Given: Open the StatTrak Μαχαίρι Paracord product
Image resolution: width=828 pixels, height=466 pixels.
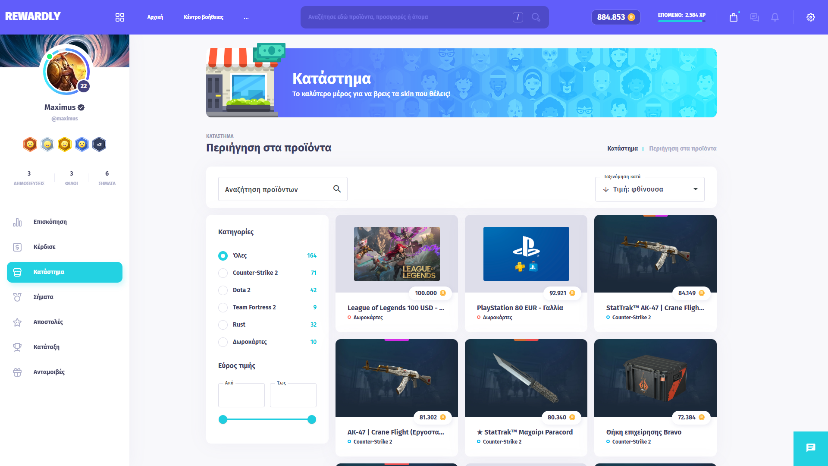Looking at the screenshot, I should [x=526, y=398].
